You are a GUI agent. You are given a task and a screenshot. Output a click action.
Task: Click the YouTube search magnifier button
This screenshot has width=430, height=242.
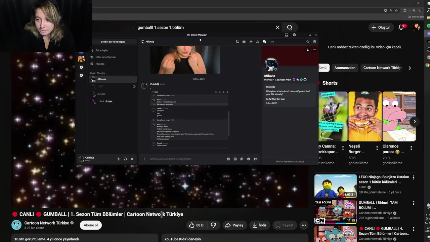290,28
